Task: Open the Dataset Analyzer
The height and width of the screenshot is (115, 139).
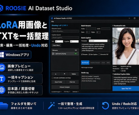Action: click(x=65, y=87)
